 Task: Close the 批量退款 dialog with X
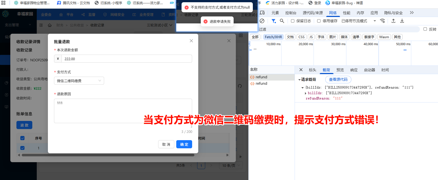[x=191, y=41]
